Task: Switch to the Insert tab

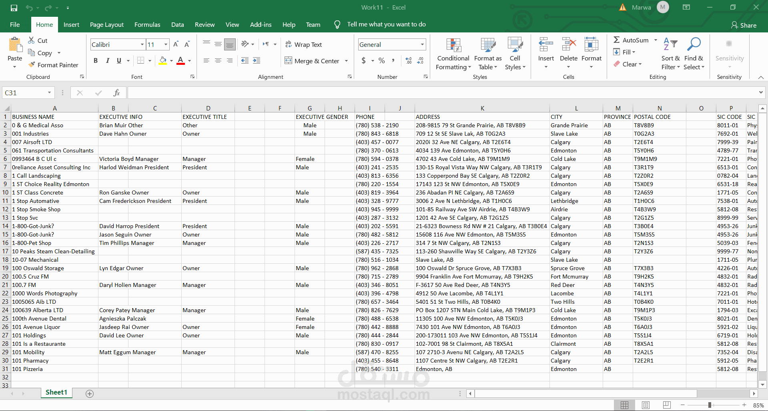Action: click(71, 24)
